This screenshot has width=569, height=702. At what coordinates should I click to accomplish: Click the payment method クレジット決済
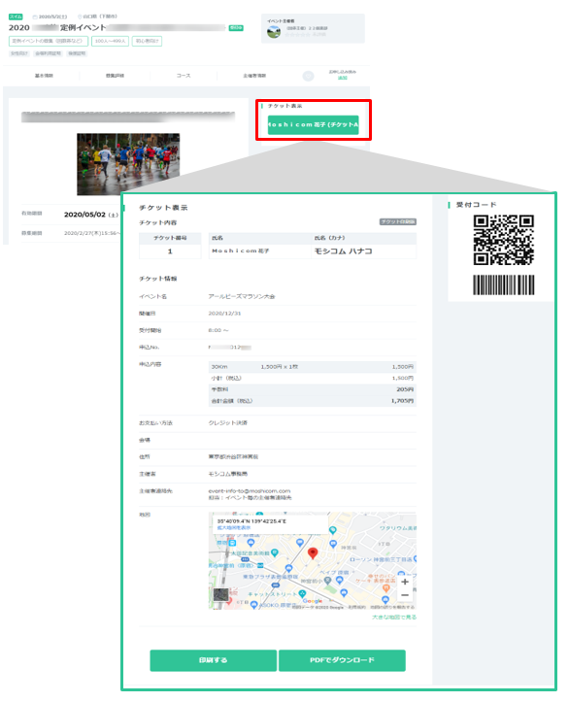[228, 422]
